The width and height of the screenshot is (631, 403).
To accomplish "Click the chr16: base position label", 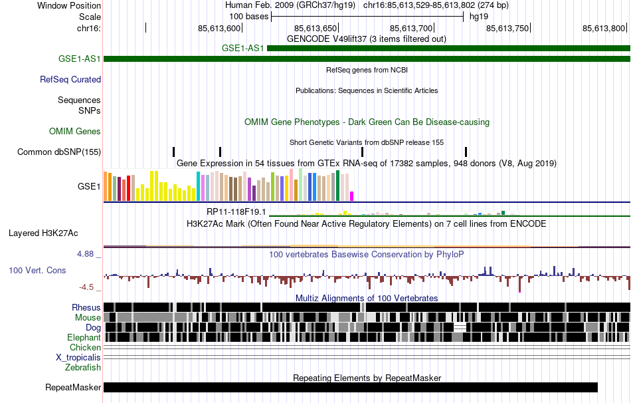I will [x=89, y=28].
